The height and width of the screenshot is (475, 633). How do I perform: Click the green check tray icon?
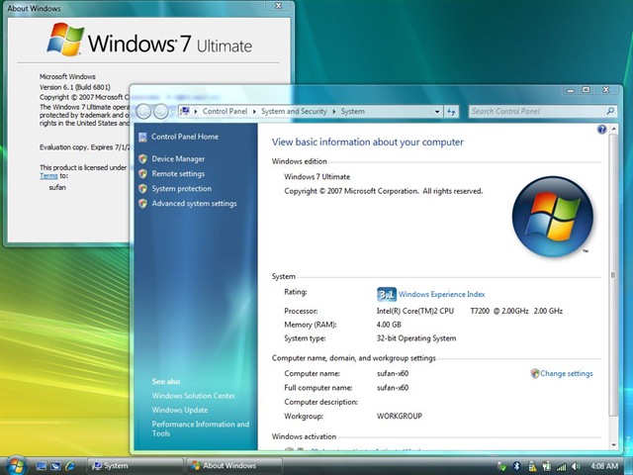click(x=501, y=466)
